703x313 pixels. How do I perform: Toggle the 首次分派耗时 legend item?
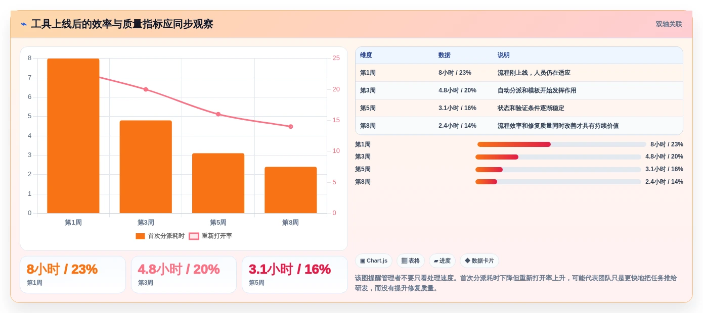coord(160,236)
